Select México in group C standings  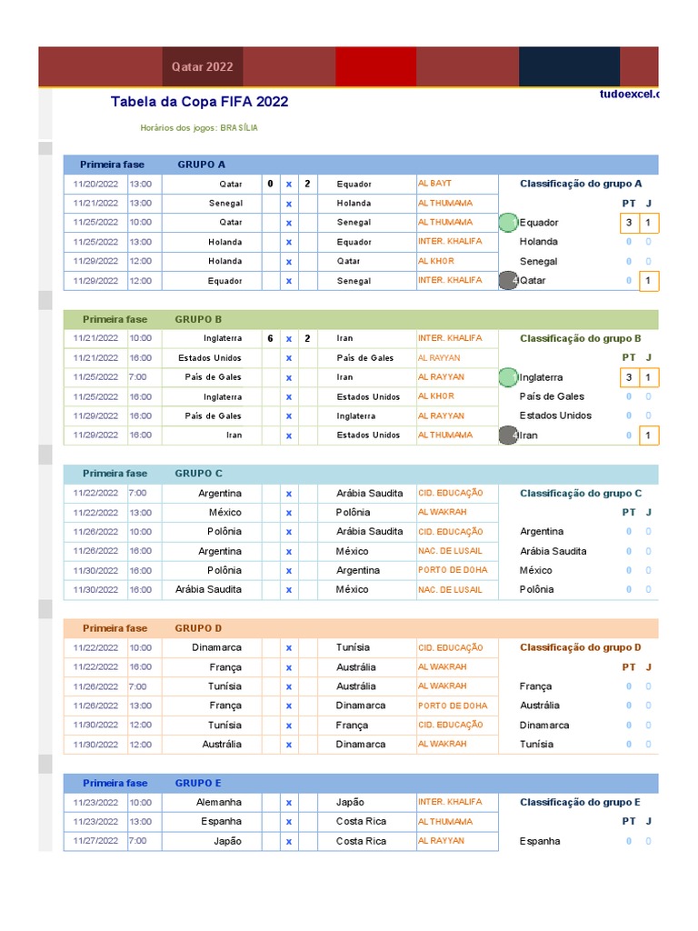coord(536,570)
